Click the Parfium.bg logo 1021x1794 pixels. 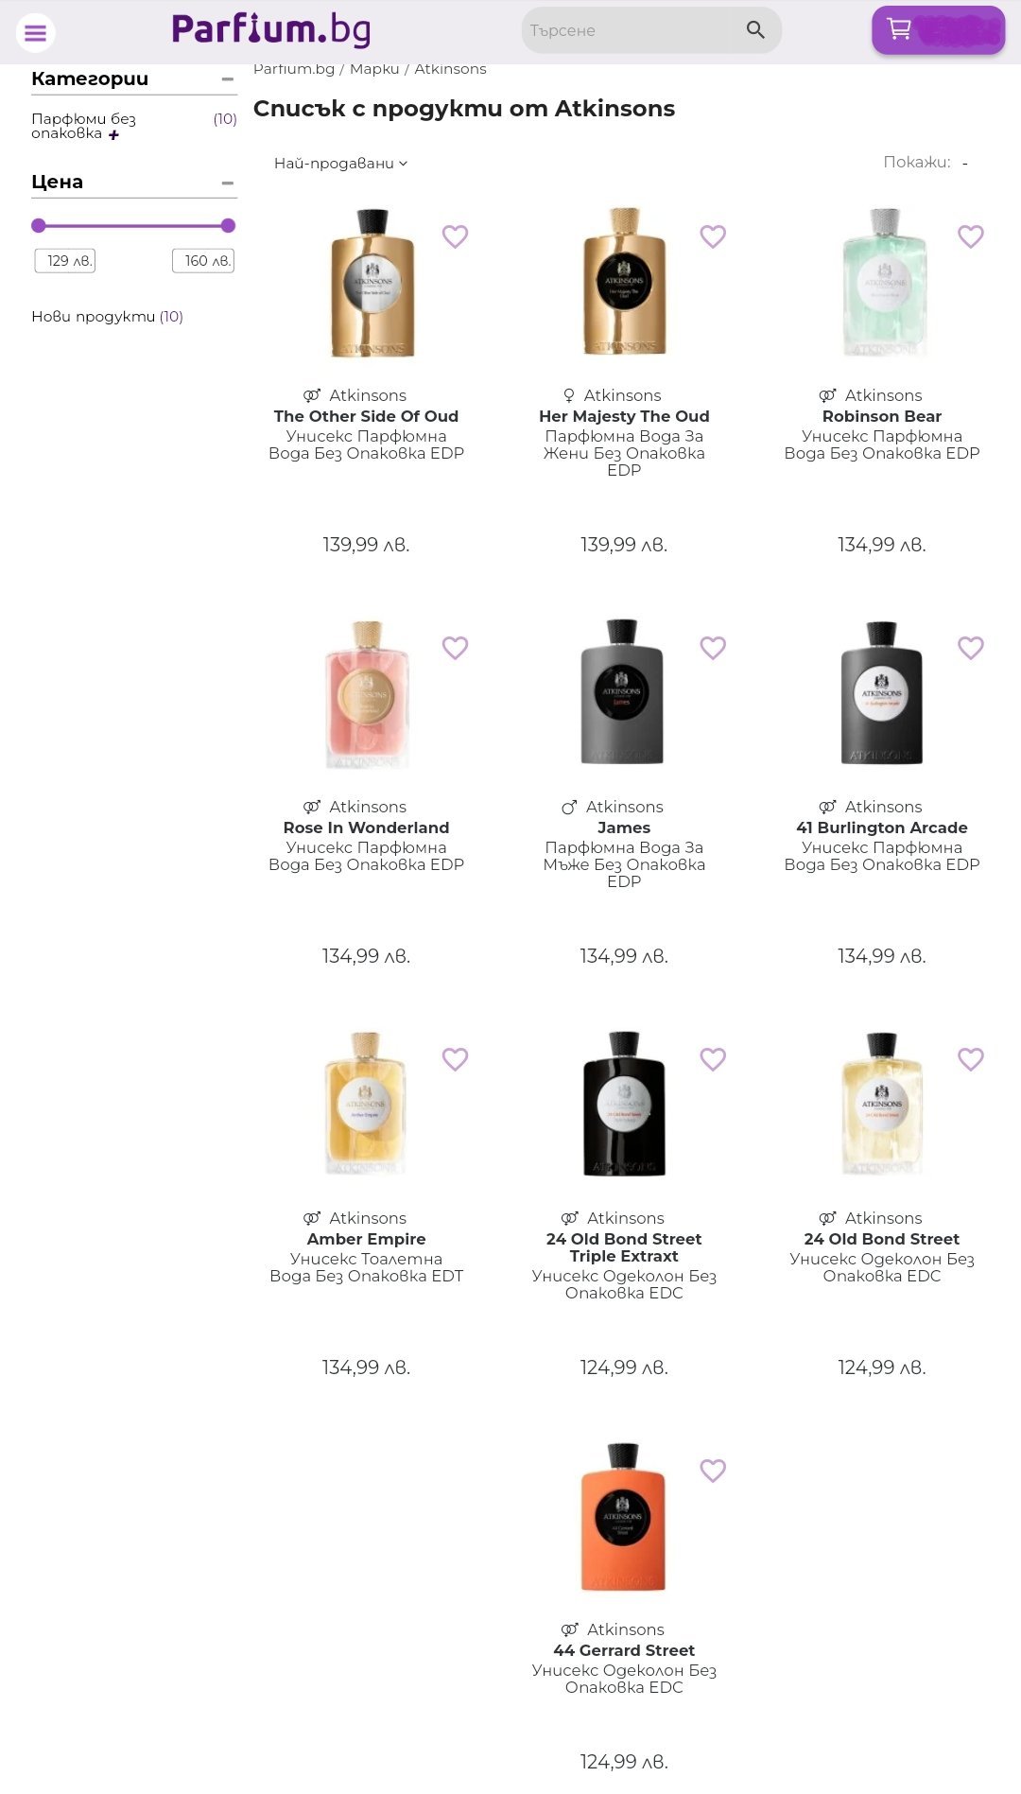[x=271, y=30]
